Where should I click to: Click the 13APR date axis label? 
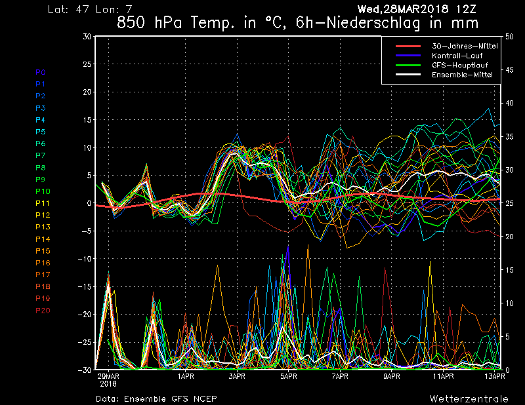[493, 377]
